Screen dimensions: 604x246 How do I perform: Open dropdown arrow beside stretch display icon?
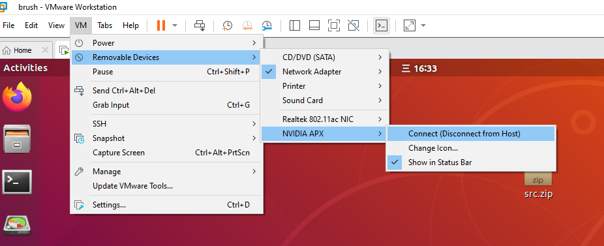click(423, 25)
